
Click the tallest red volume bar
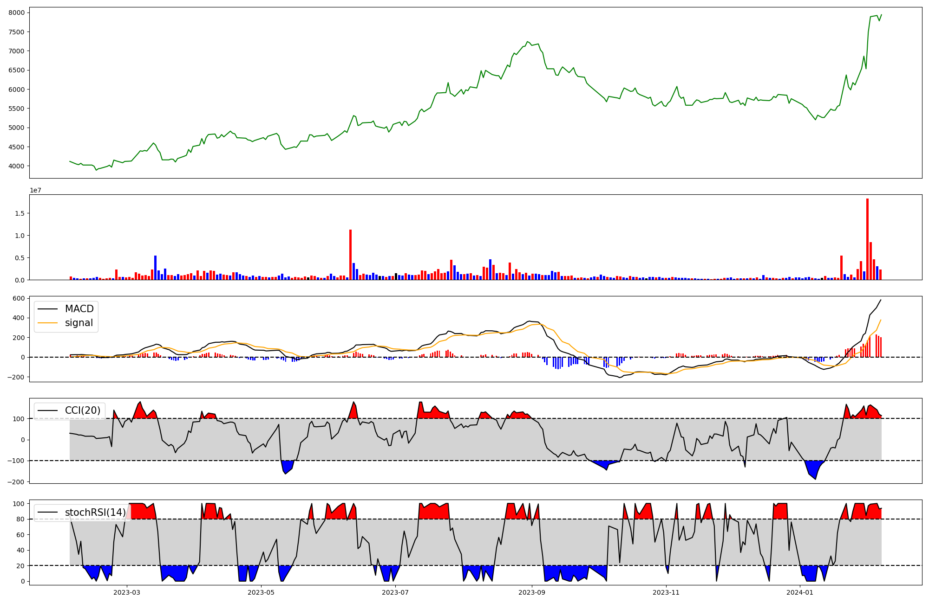[867, 239]
